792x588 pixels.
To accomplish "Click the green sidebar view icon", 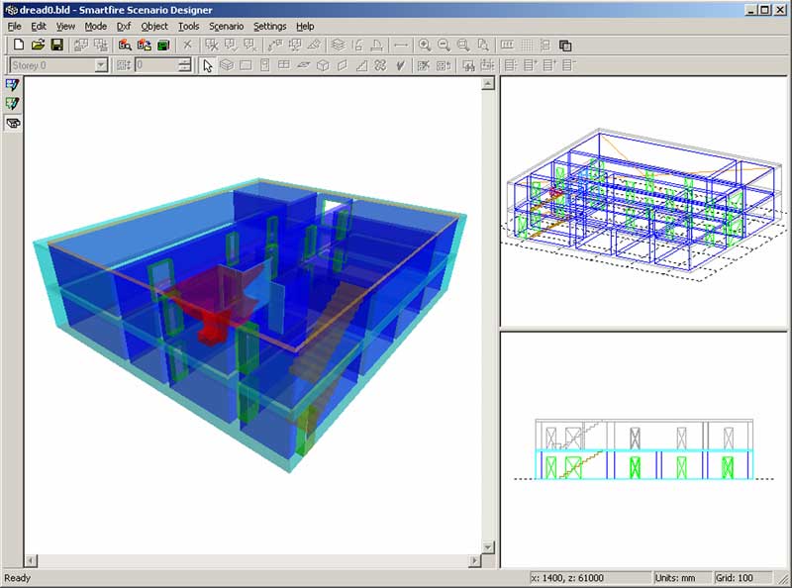I will (13, 104).
